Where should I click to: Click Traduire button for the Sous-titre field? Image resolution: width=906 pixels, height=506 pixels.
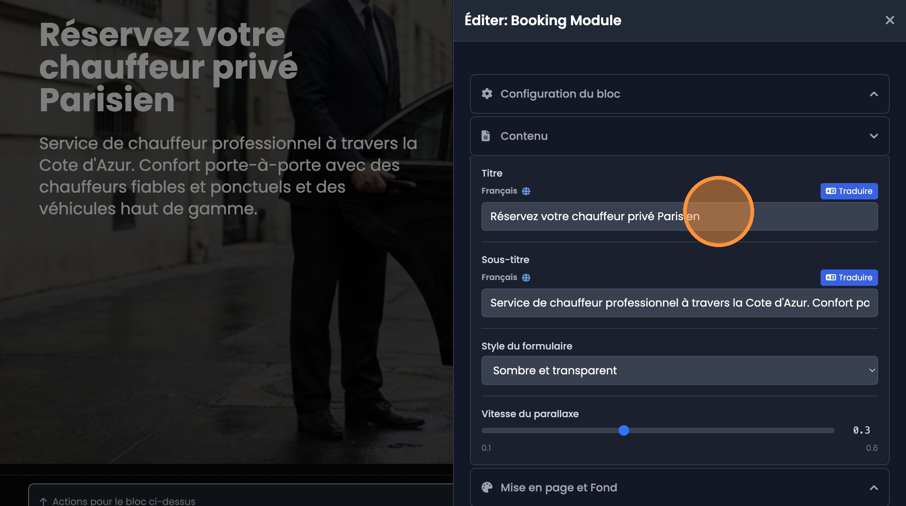point(849,277)
